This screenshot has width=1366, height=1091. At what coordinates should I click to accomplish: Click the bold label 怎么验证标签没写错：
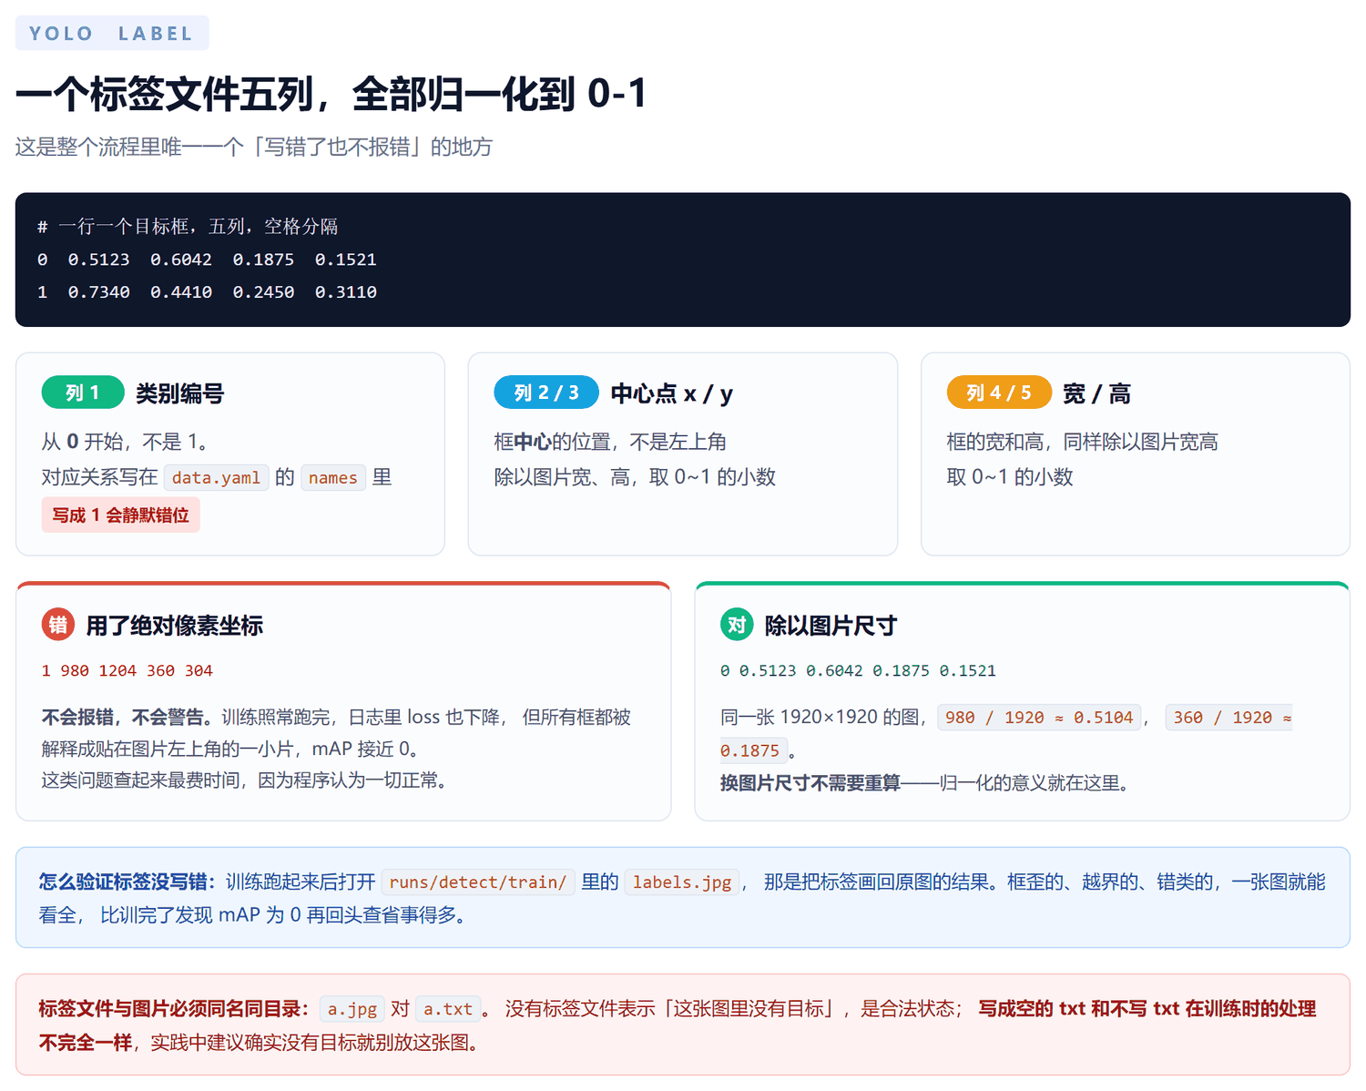point(127,882)
